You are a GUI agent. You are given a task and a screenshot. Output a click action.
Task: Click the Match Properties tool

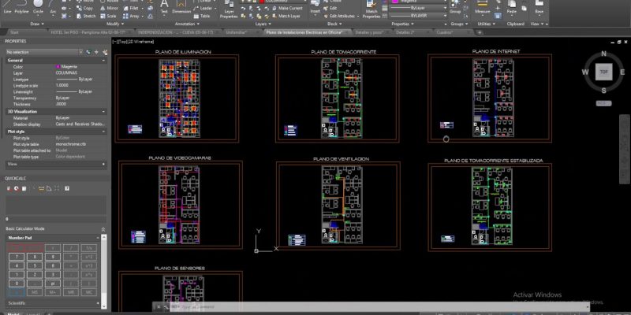(x=372, y=8)
